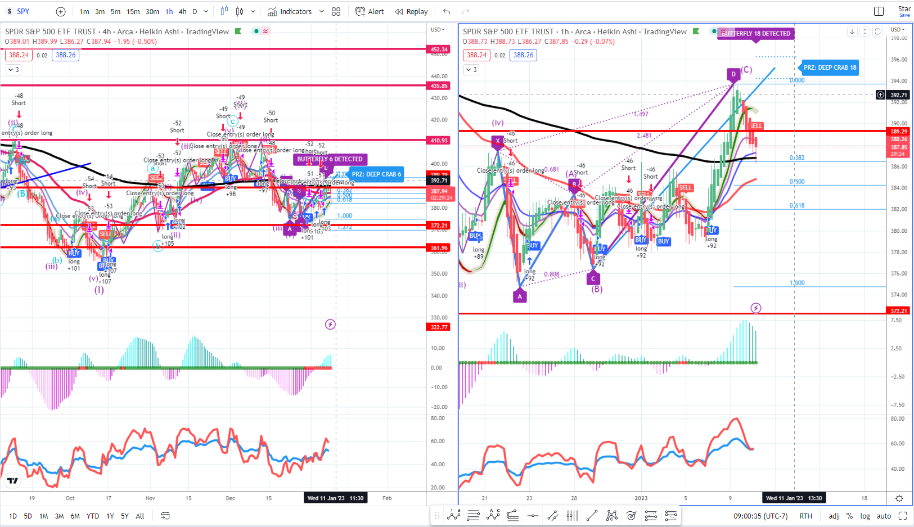The image size is (914, 527).
Task: Select the horizontal lines levels drawing tool
Action: click(x=474, y=515)
